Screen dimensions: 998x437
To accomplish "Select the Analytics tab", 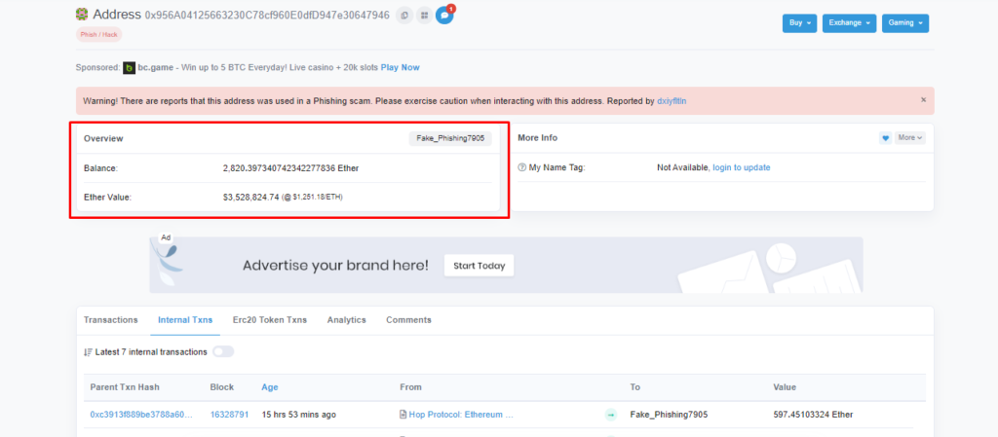I will click(x=346, y=319).
